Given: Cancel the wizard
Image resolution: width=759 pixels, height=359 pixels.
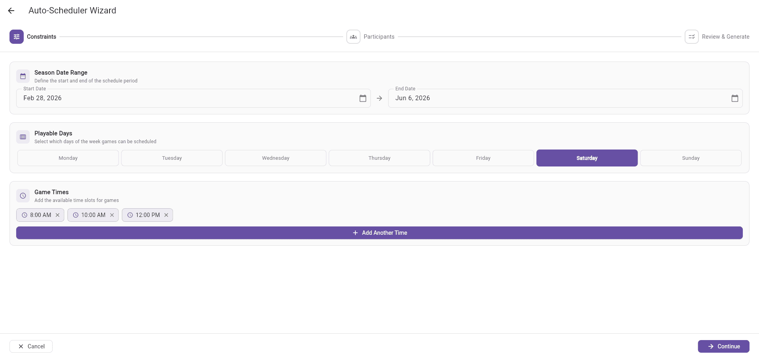Looking at the screenshot, I should coord(31,346).
